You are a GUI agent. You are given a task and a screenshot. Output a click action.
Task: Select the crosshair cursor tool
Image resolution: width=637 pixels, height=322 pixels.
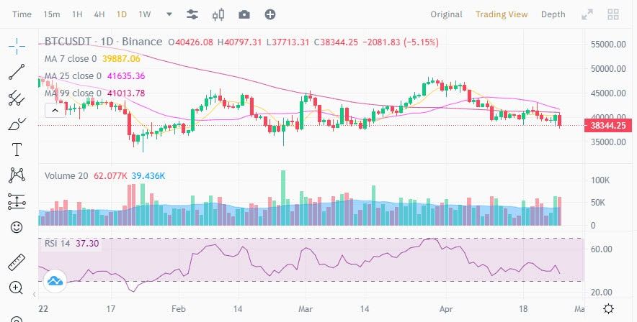coord(17,46)
